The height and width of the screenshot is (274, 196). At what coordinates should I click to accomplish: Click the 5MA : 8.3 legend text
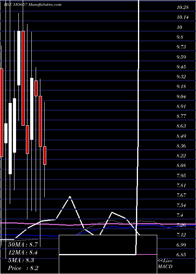click(21, 260)
